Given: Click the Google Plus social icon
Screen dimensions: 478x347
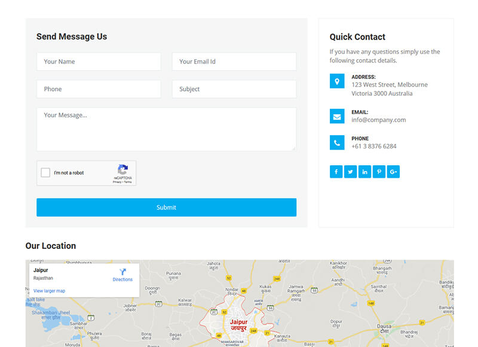Looking at the screenshot, I should click(x=393, y=172).
